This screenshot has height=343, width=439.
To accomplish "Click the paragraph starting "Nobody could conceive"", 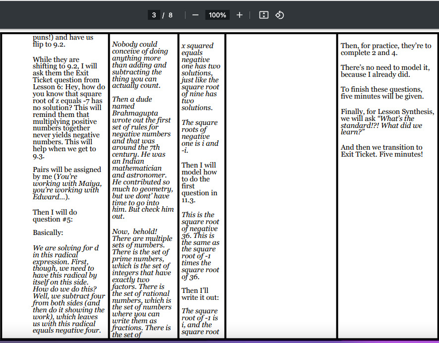I will pos(140,65).
